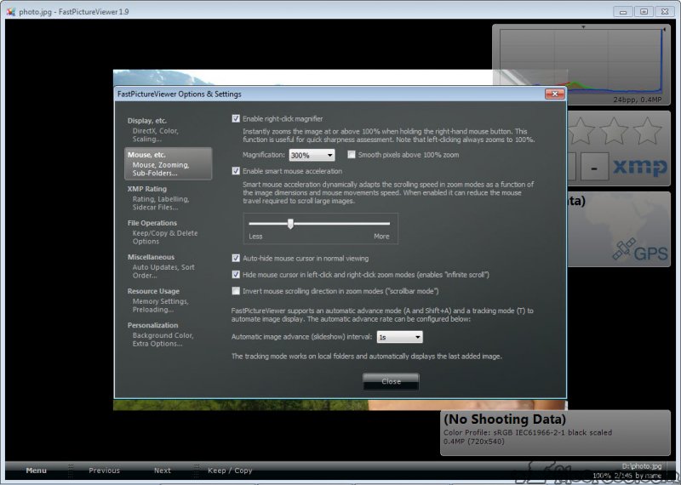Open XMP Rating settings category

point(168,198)
